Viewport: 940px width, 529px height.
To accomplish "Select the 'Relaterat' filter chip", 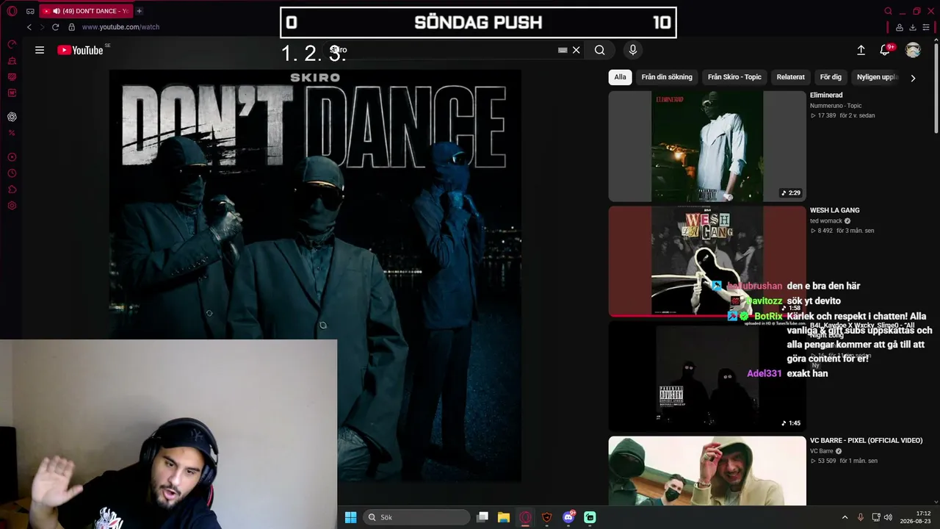I will coord(791,77).
